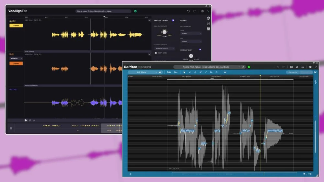Click the RePitch bottom overview strip
The width and height of the screenshot is (324, 182).
click(x=235, y=174)
